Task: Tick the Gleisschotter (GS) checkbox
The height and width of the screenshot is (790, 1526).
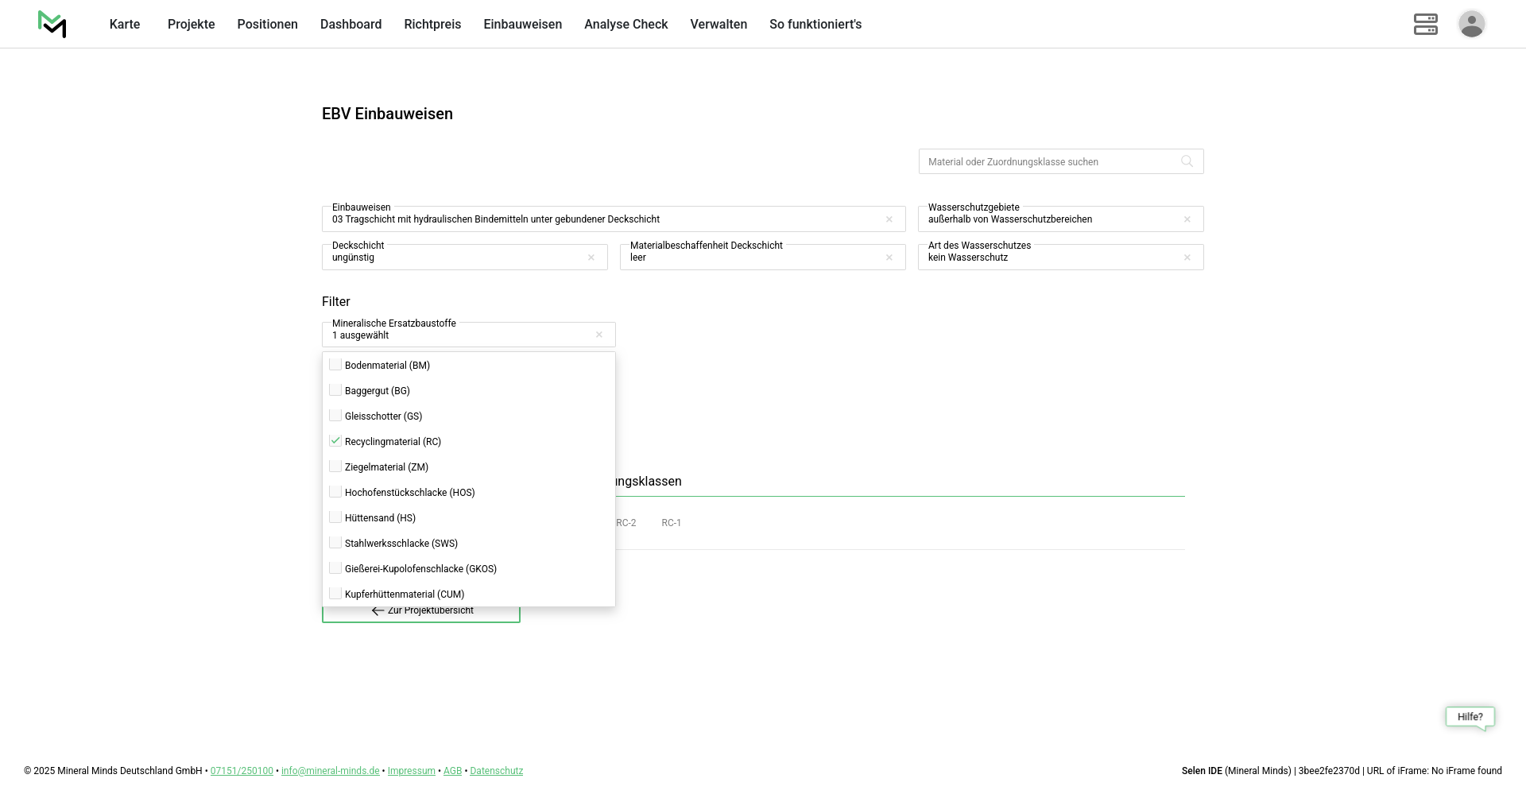Action: (335, 416)
